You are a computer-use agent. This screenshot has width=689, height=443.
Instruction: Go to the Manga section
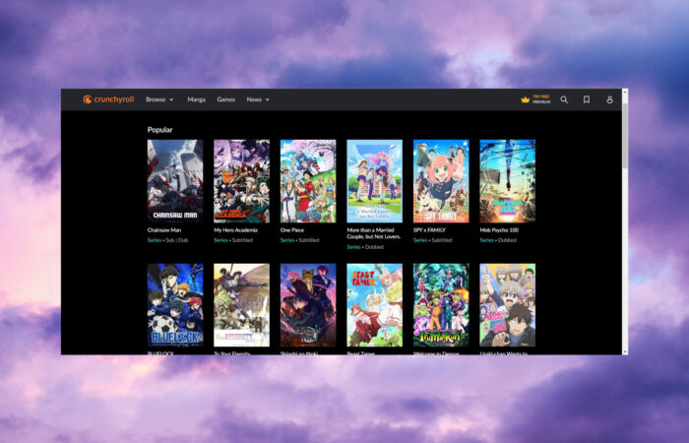(197, 99)
